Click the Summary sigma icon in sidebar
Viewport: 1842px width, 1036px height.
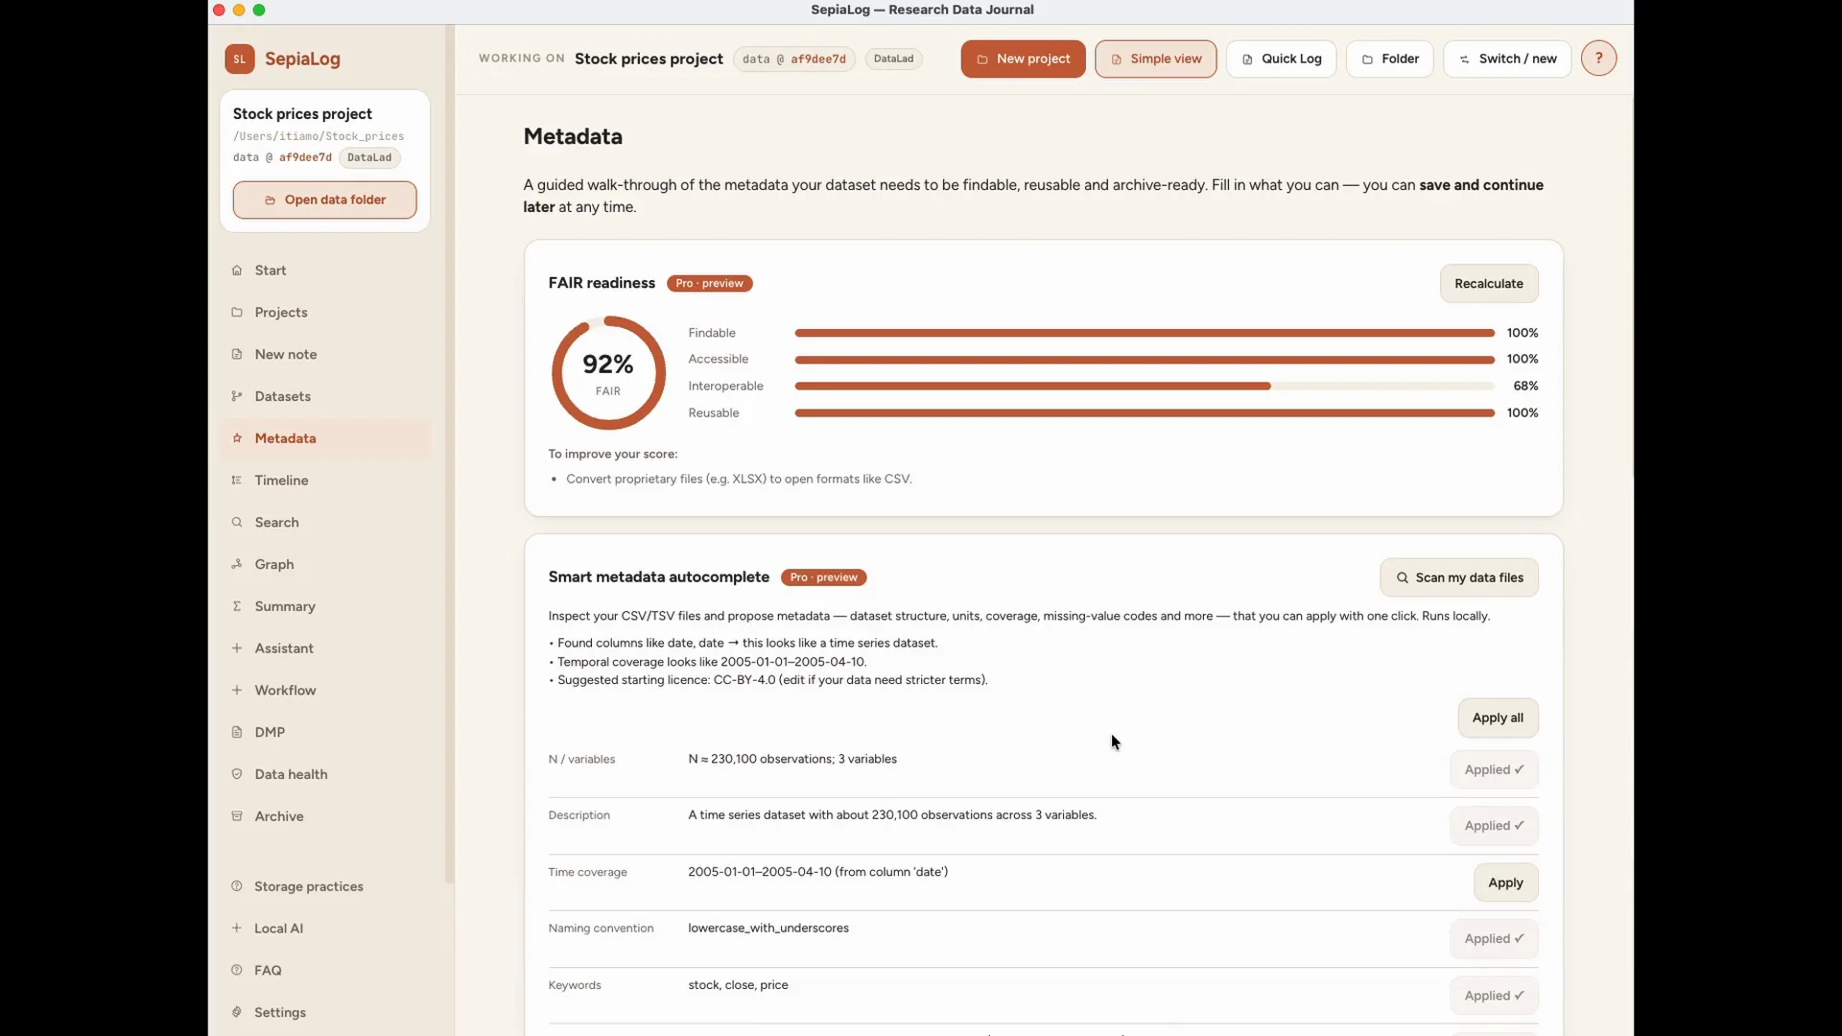237,606
